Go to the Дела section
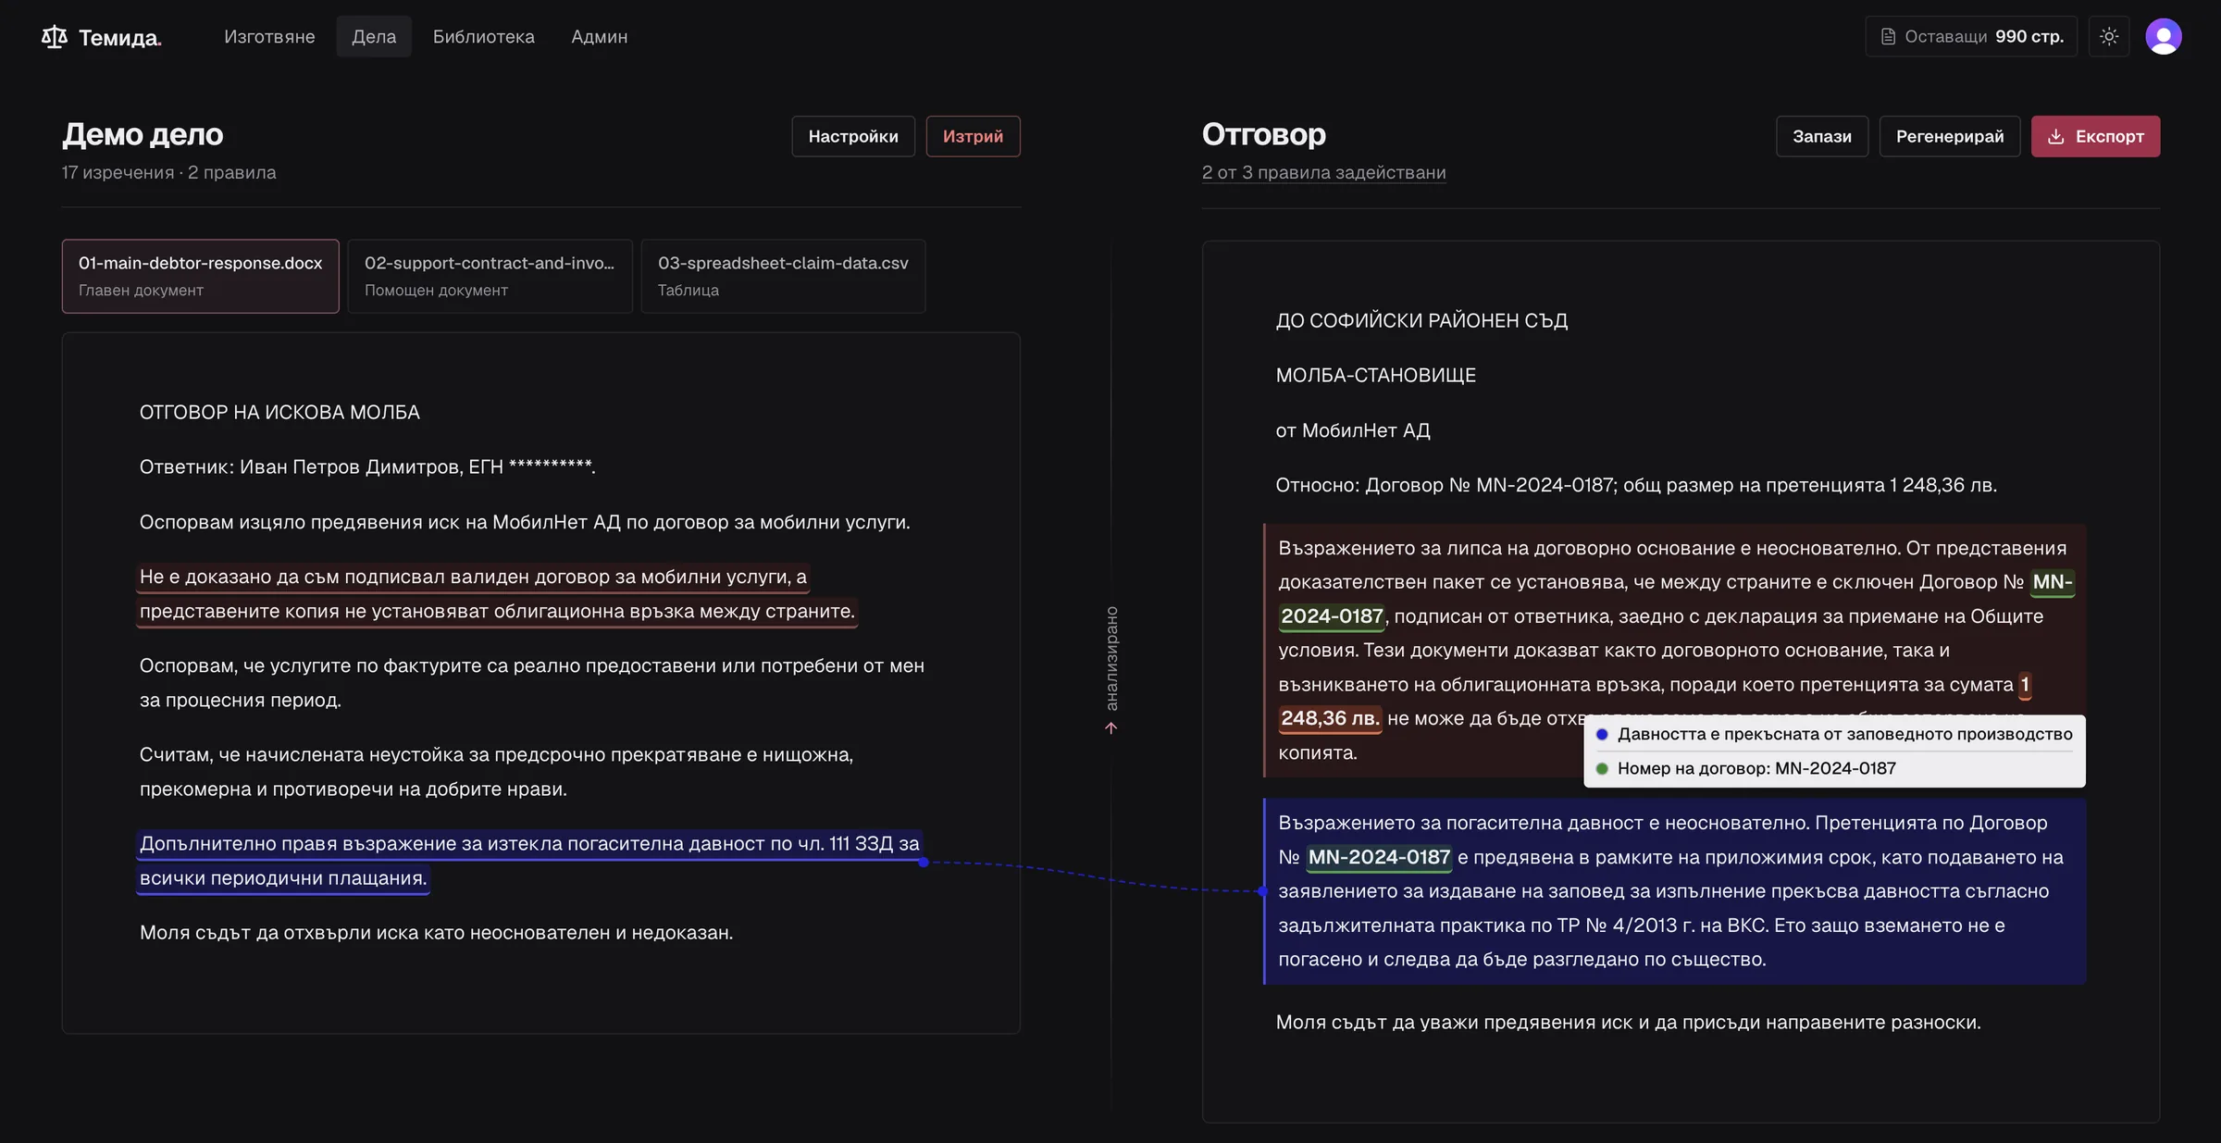 pyautogui.click(x=374, y=37)
